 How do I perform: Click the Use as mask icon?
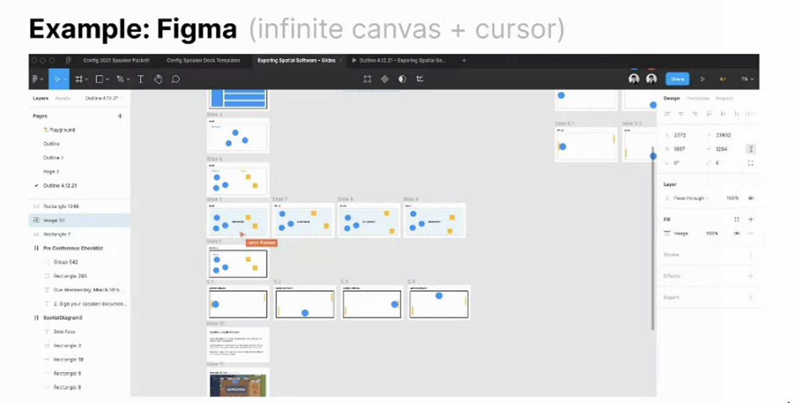click(x=402, y=79)
